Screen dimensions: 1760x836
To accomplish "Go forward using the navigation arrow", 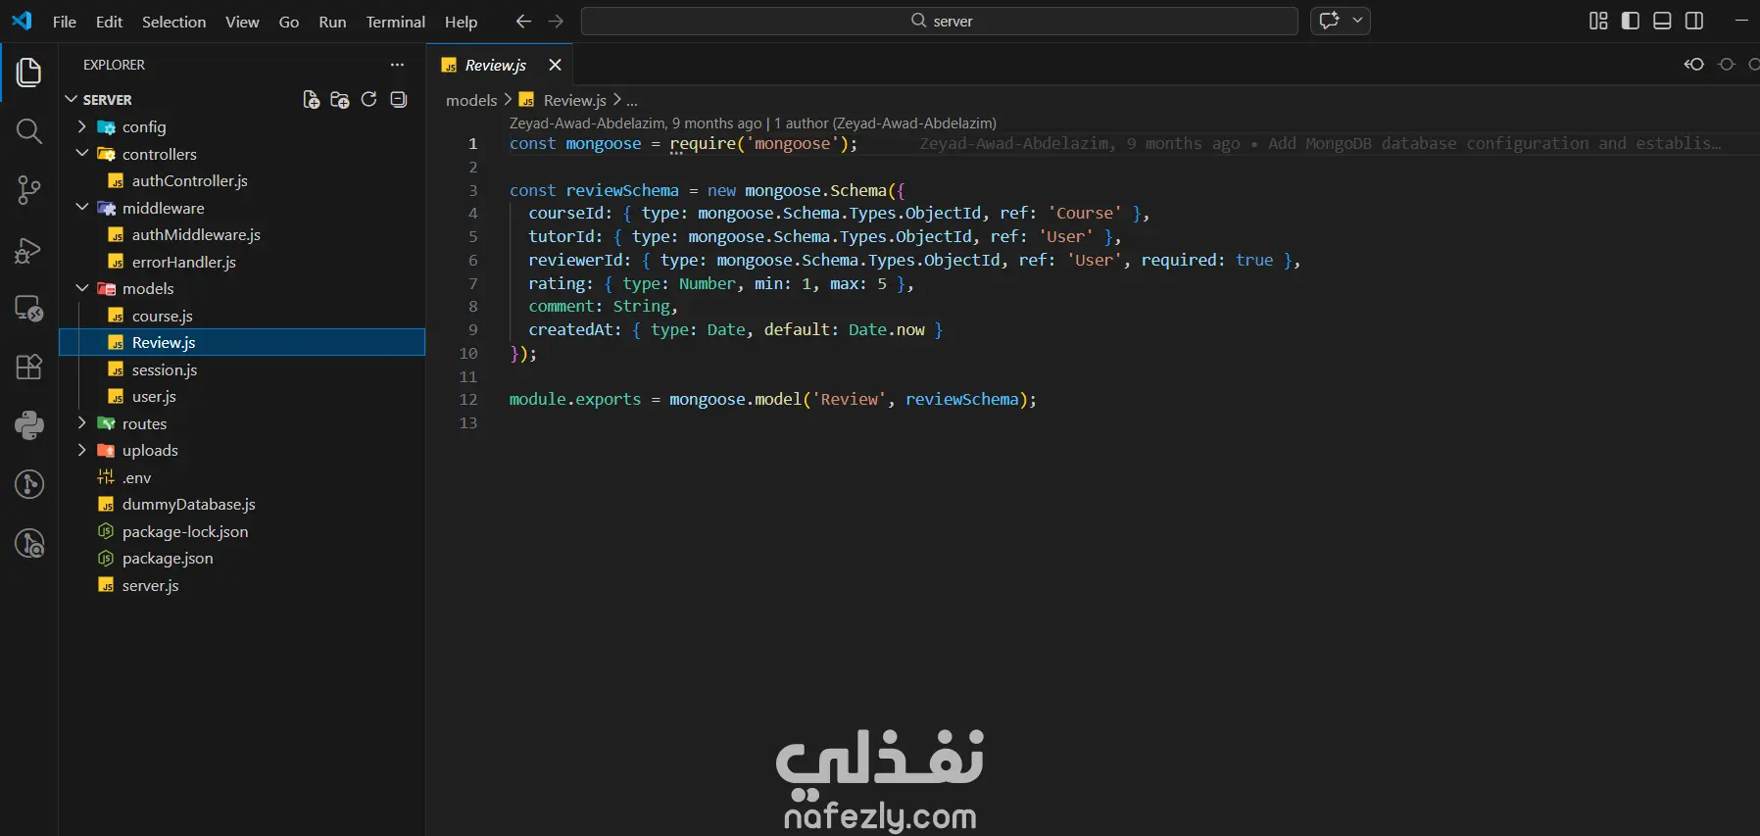I will [556, 21].
